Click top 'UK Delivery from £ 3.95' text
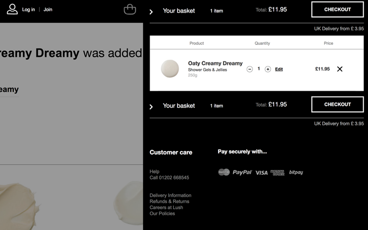This screenshot has width=368, height=230. [339, 29]
